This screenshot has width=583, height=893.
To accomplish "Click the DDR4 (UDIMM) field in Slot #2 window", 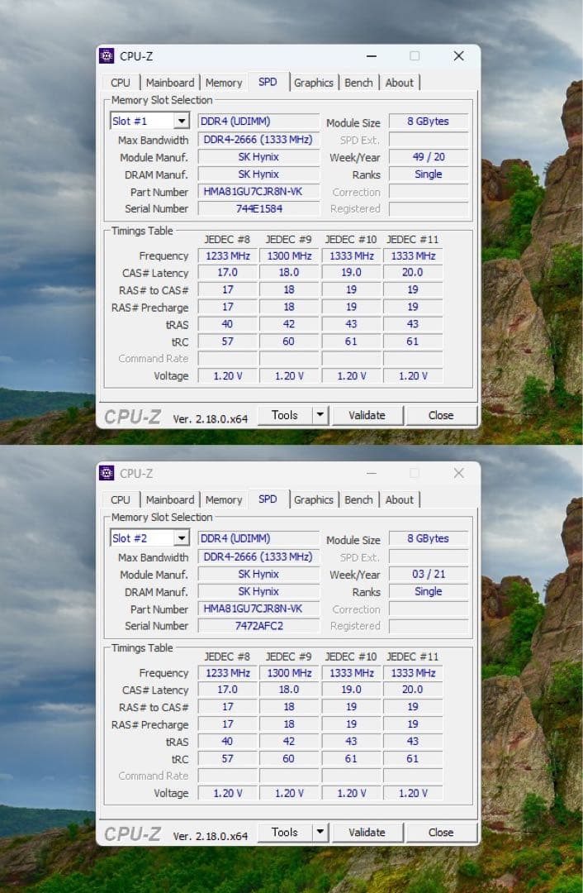I will tap(258, 537).
